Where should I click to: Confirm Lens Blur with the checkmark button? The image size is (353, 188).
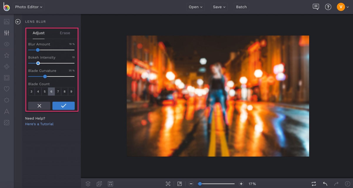(64, 106)
